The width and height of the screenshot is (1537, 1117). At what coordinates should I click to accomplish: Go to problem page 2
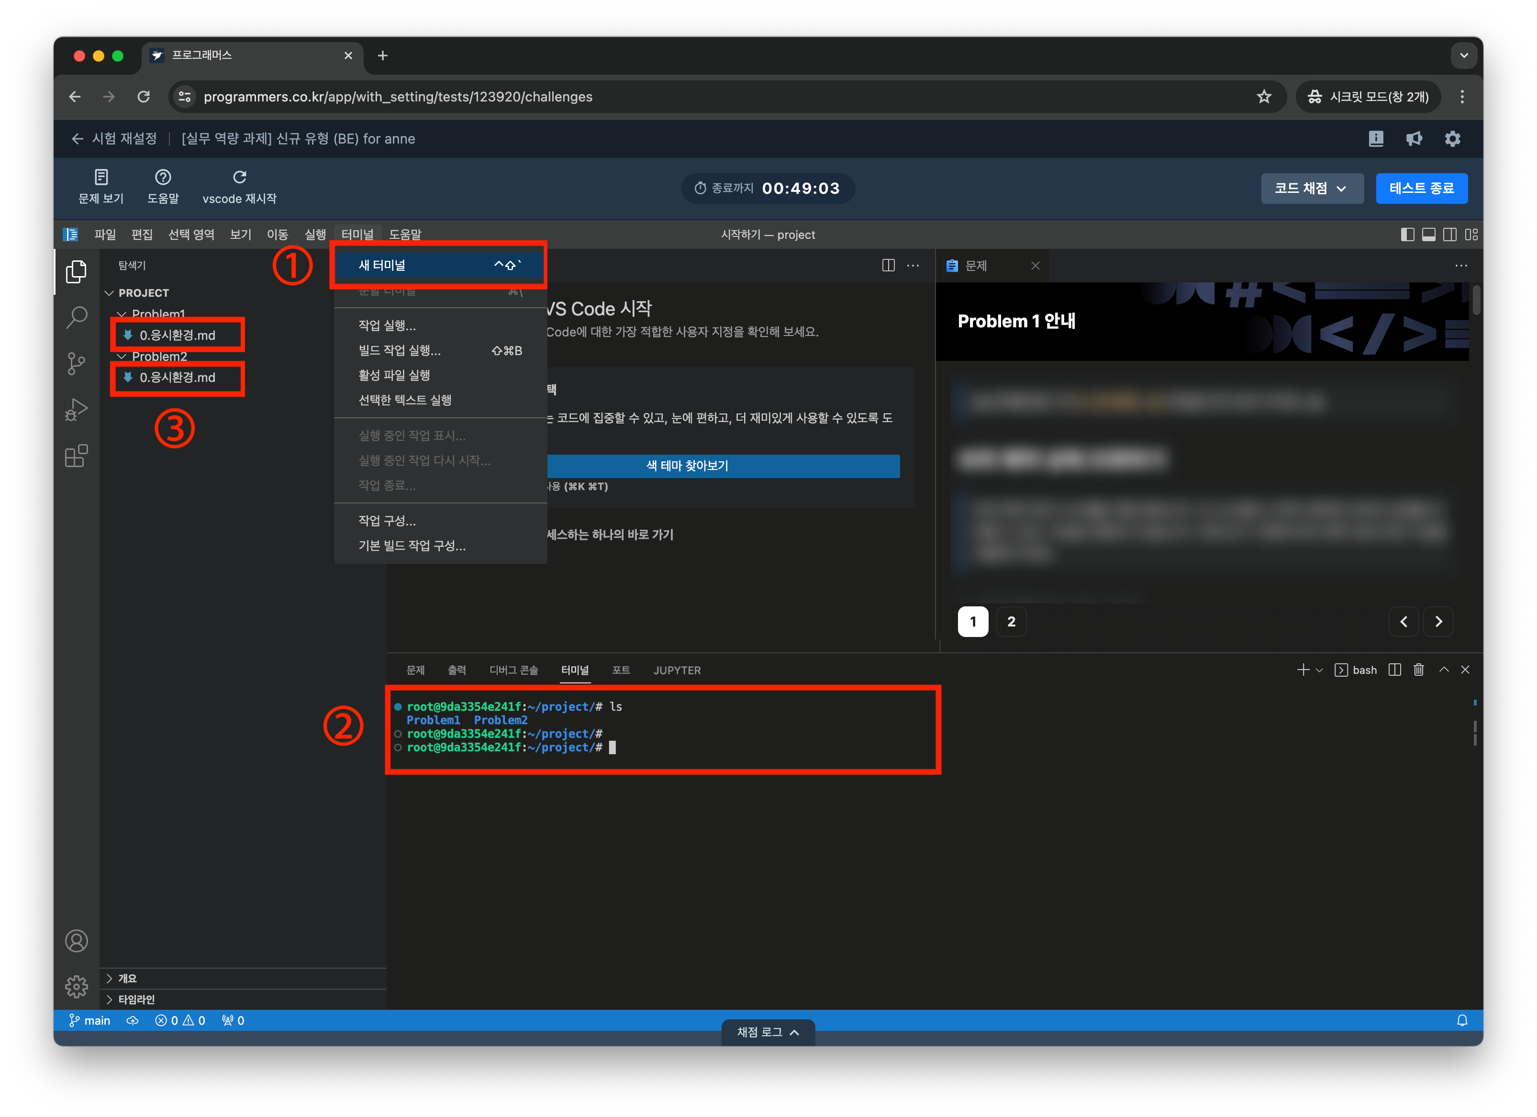(1011, 622)
